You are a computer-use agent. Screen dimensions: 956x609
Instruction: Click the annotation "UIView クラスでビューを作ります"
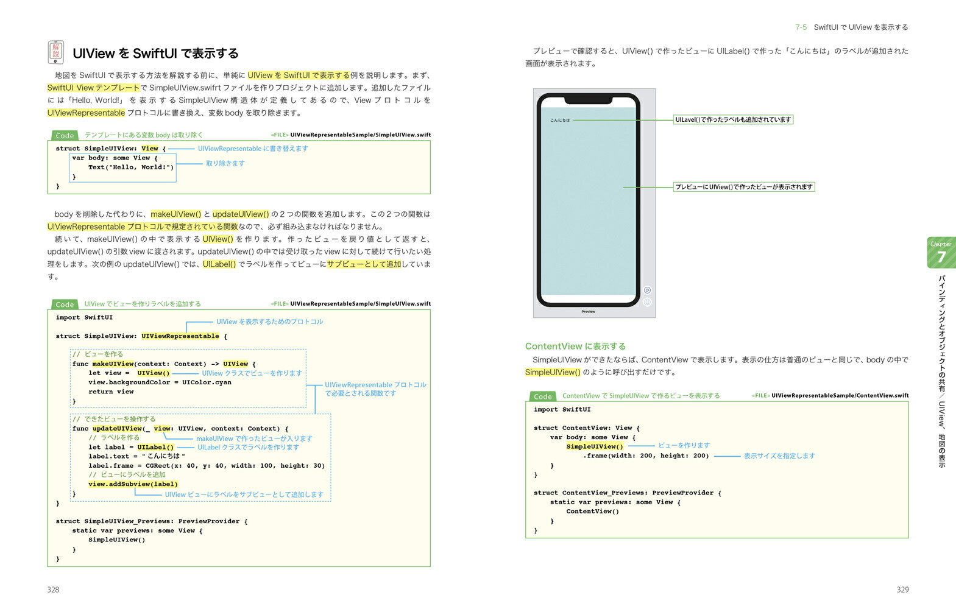pyautogui.click(x=252, y=373)
